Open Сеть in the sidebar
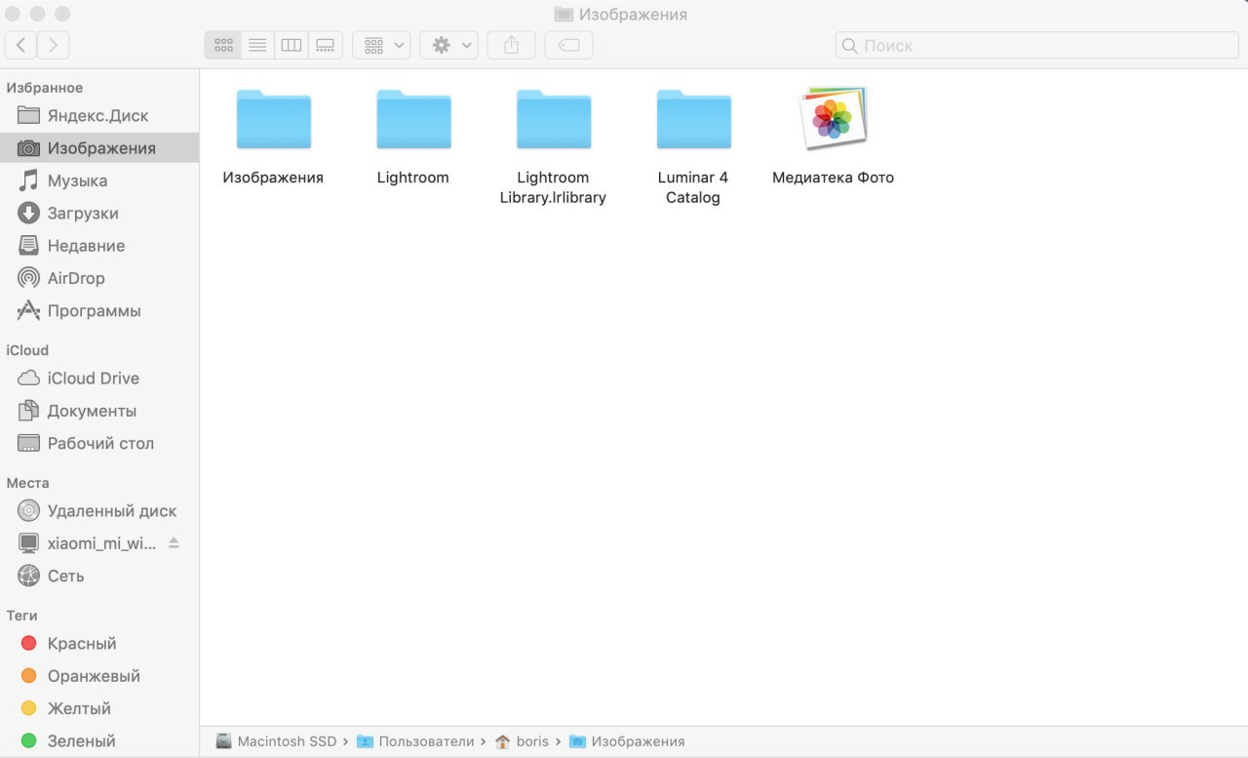This screenshot has height=758, width=1248. click(x=99, y=576)
